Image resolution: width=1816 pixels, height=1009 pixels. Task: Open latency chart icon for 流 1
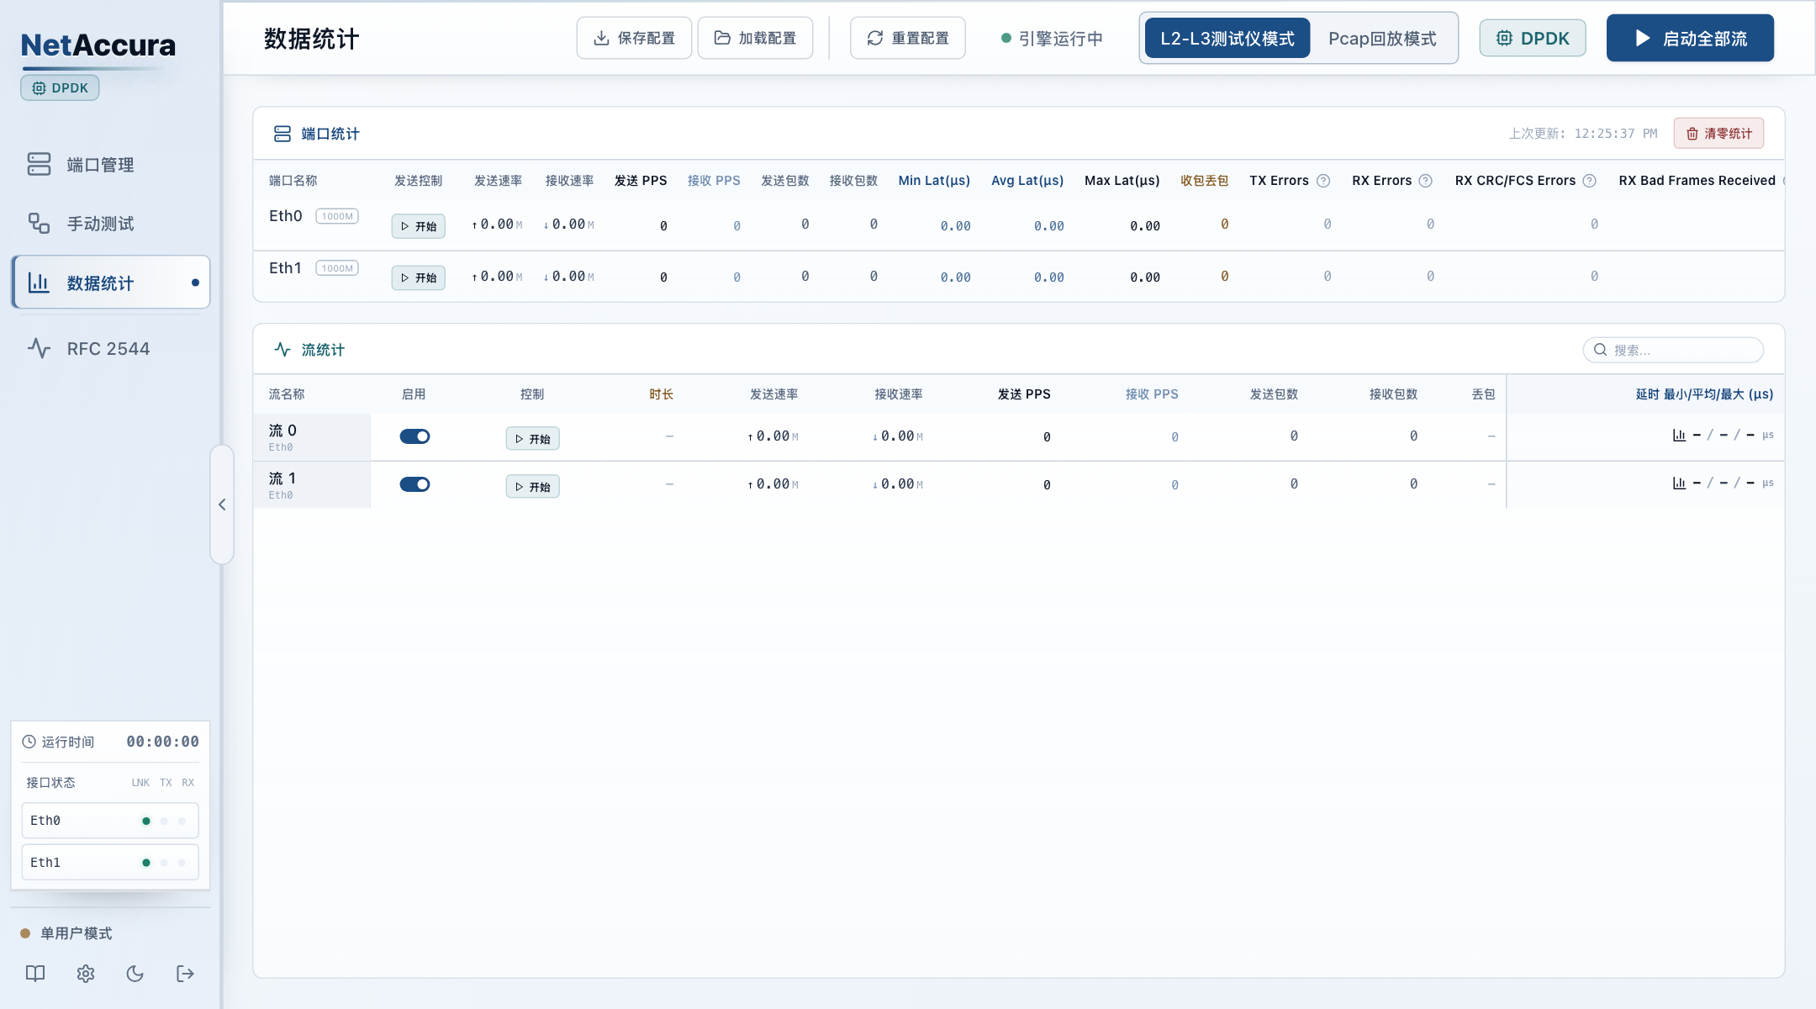1679,483
